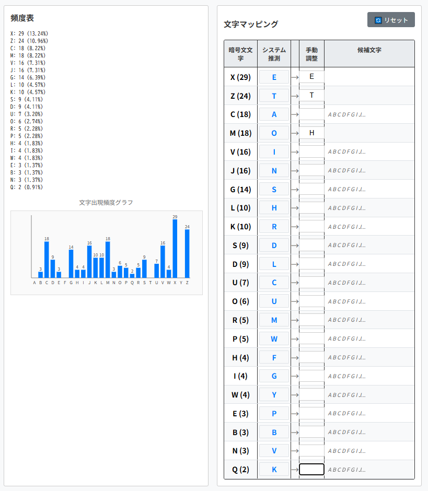
Task: Click the arrow icon in the X (29) row
Action: pos(295,77)
